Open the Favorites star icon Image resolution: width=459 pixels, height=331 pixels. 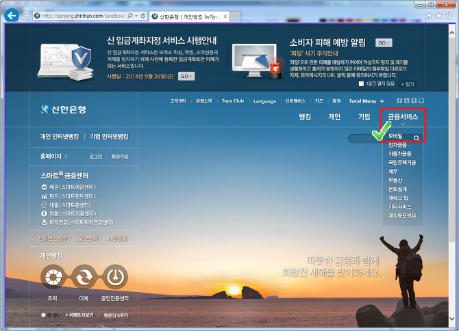coord(439,16)
